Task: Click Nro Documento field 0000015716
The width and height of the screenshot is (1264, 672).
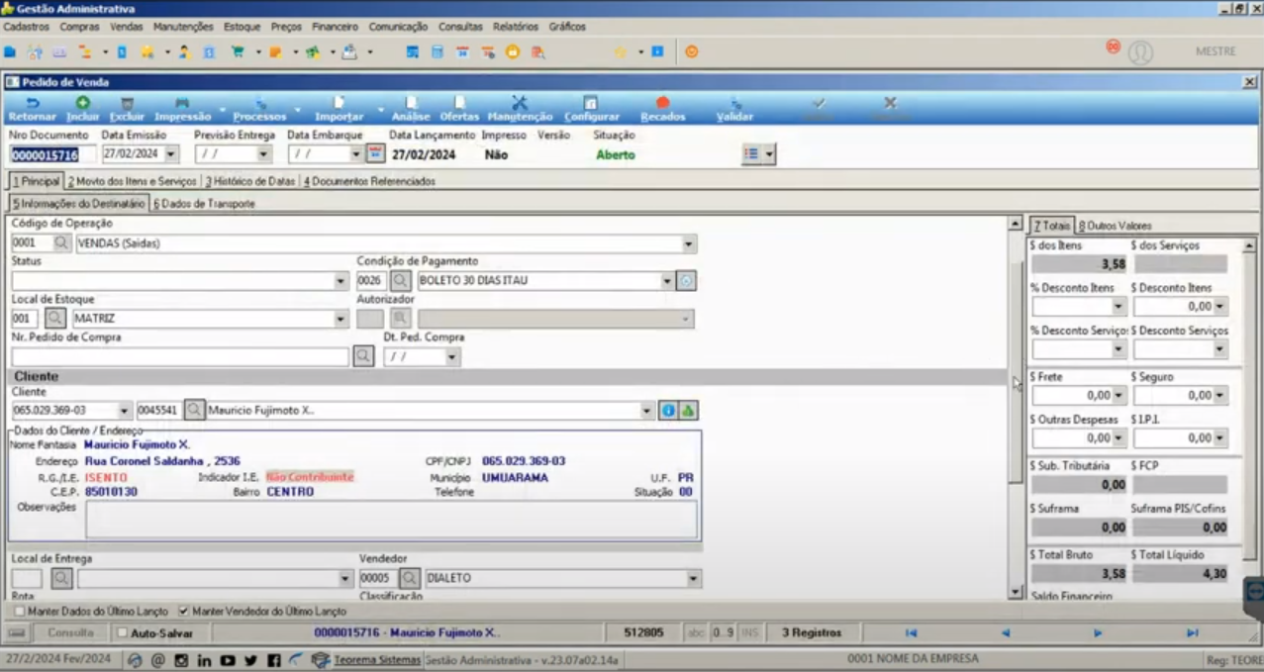Action: tap(53, 155)
